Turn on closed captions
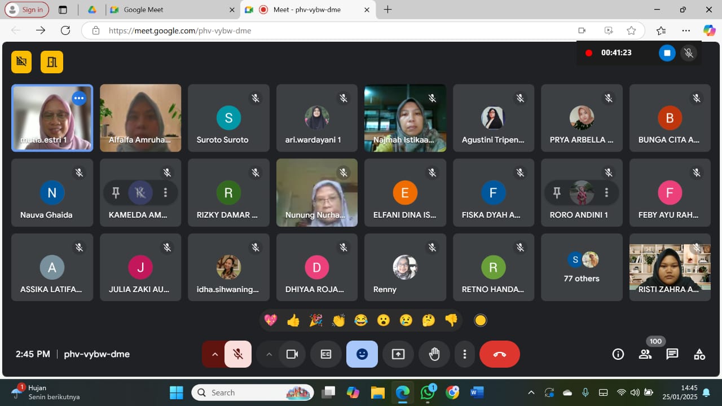The image size is (722, 406). pyautogui.click(x=326, y=354)
